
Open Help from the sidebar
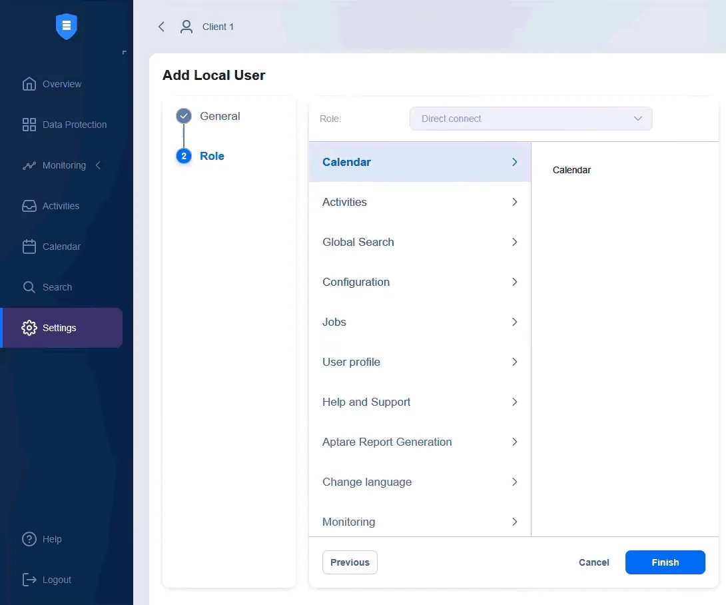61,539
